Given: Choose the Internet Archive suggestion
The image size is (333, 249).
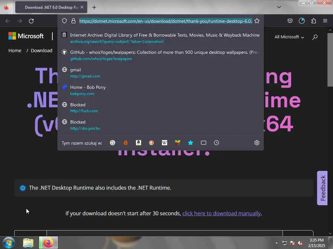Looking at the screenshot, I should (161, 38).
